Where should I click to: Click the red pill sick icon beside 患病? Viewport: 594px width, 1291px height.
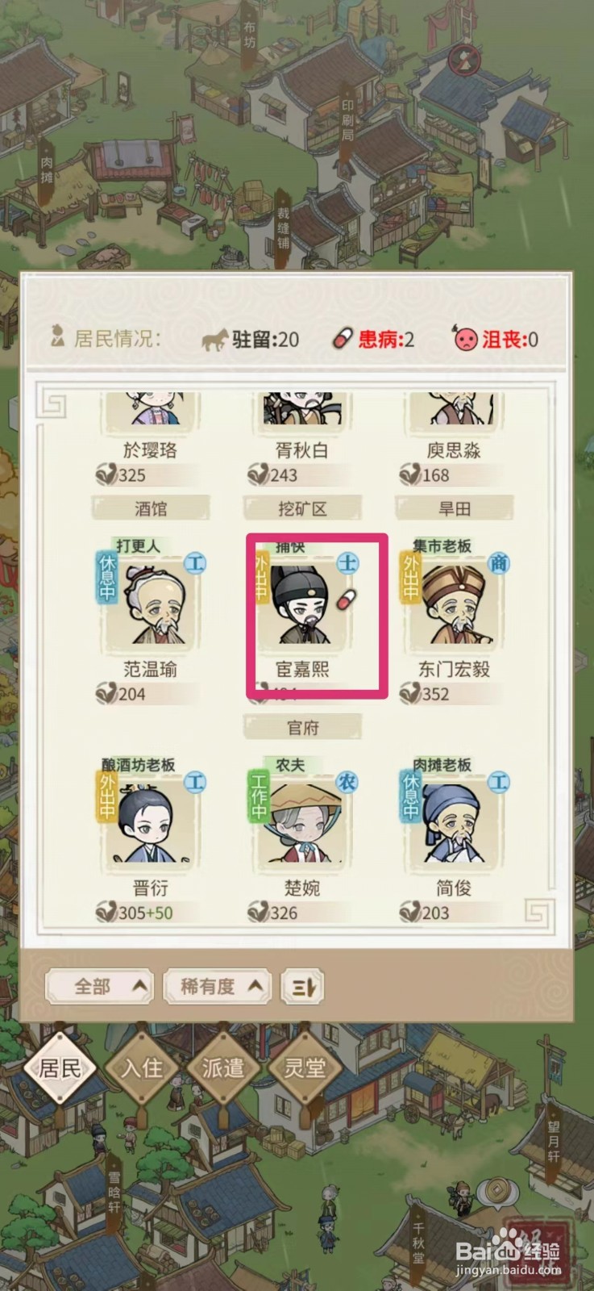[x=343, y=339]
